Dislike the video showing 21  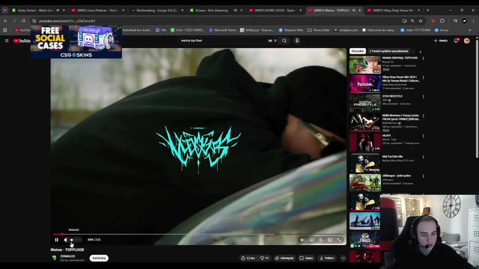265,258
